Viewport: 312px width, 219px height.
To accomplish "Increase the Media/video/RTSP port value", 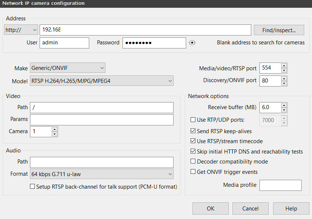I will tap(284, 66).
